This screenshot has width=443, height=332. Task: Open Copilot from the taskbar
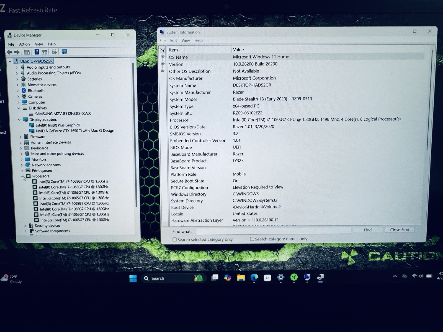pyautogui.click(x=228, y=277)
